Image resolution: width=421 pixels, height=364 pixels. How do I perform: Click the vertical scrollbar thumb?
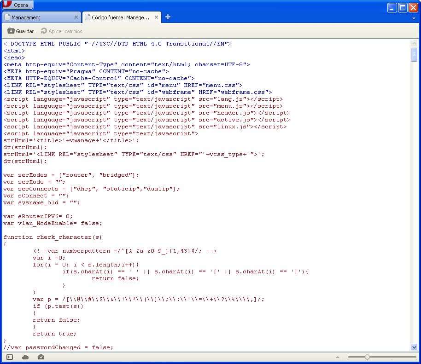[x=414, y=54]
